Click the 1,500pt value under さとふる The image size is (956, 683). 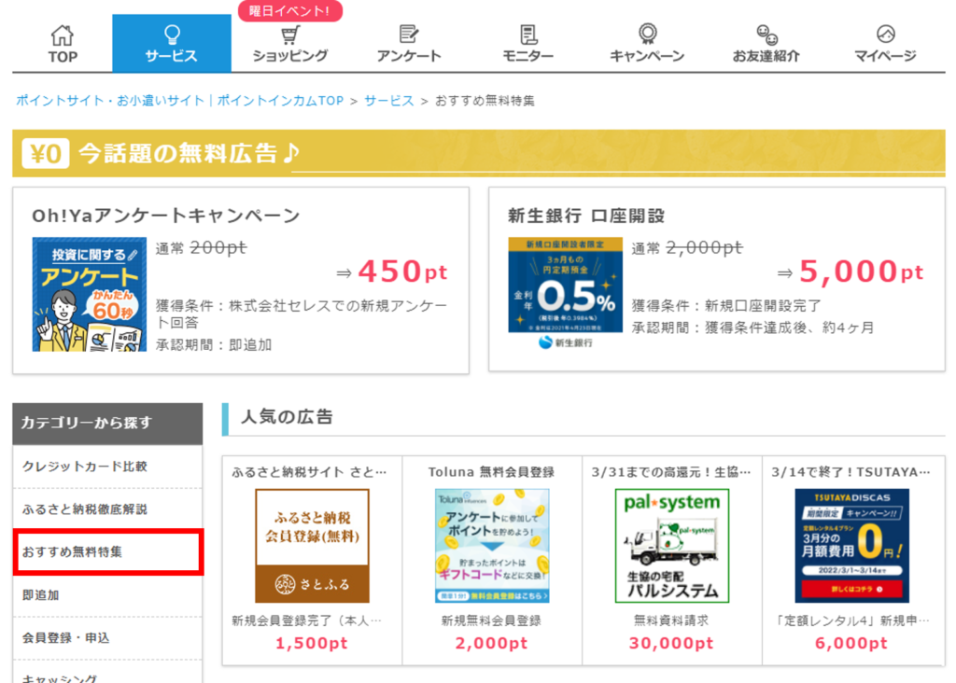coord(312,644)
